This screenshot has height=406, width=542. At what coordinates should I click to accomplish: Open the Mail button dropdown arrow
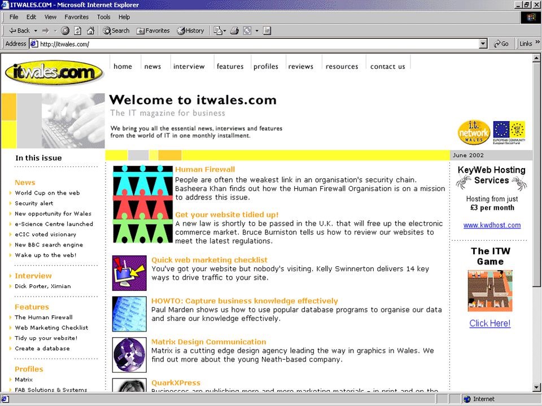[x=225, y=30]
